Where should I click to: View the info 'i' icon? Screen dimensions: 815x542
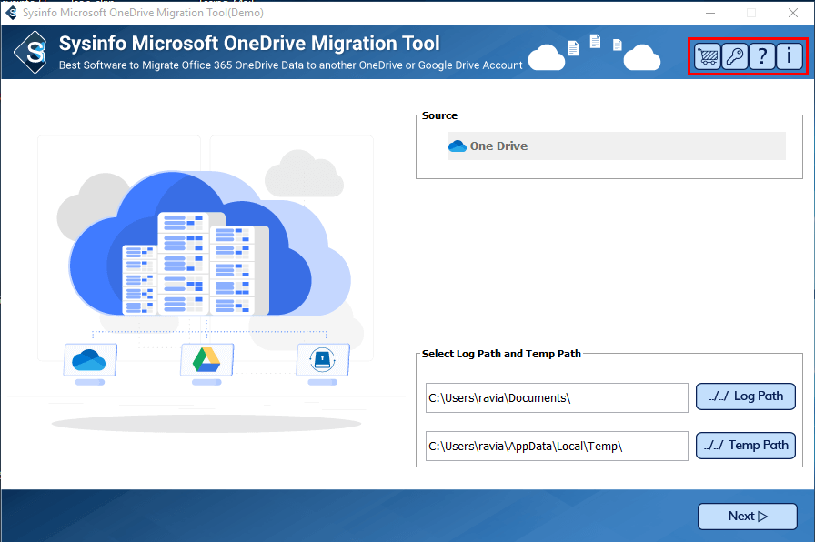click(x=788, y=55)
